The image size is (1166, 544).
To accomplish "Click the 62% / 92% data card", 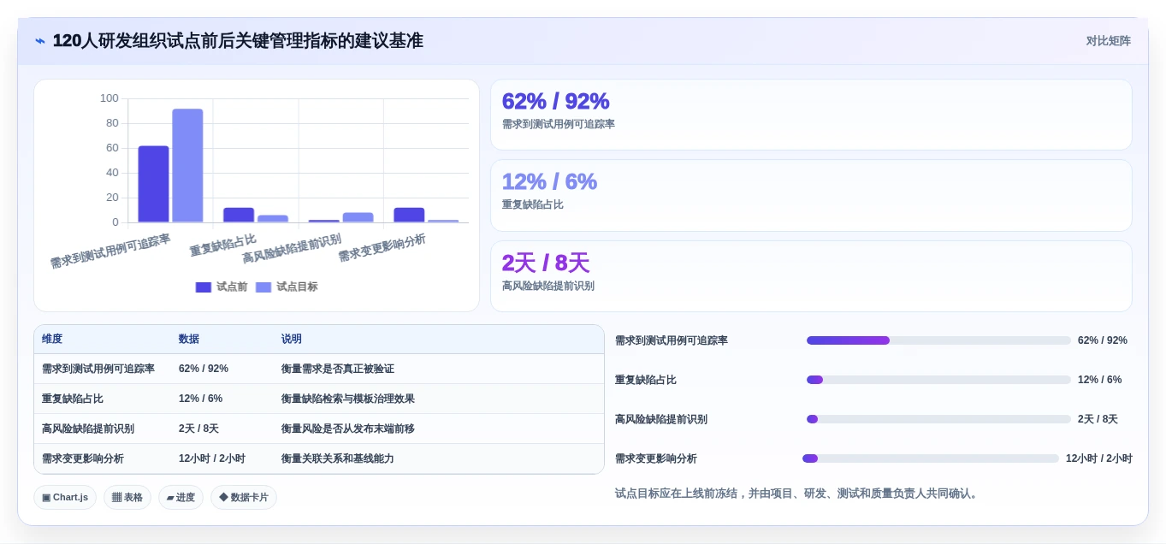I will (811, 115).
